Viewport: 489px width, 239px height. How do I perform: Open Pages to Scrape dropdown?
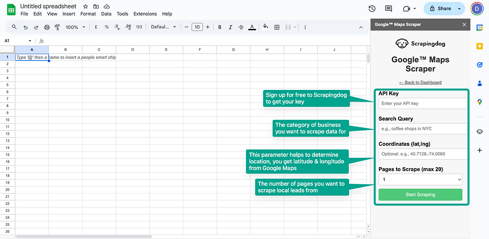tap(421, 179)
